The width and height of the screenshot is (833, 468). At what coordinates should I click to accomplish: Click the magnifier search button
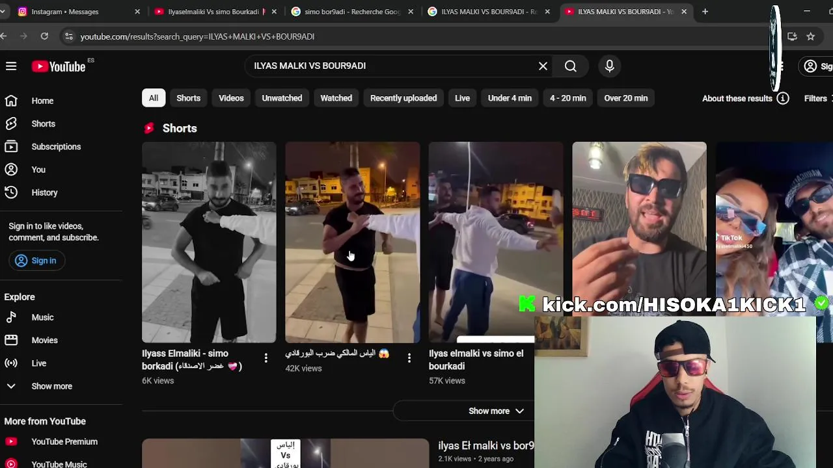point(570,66)
